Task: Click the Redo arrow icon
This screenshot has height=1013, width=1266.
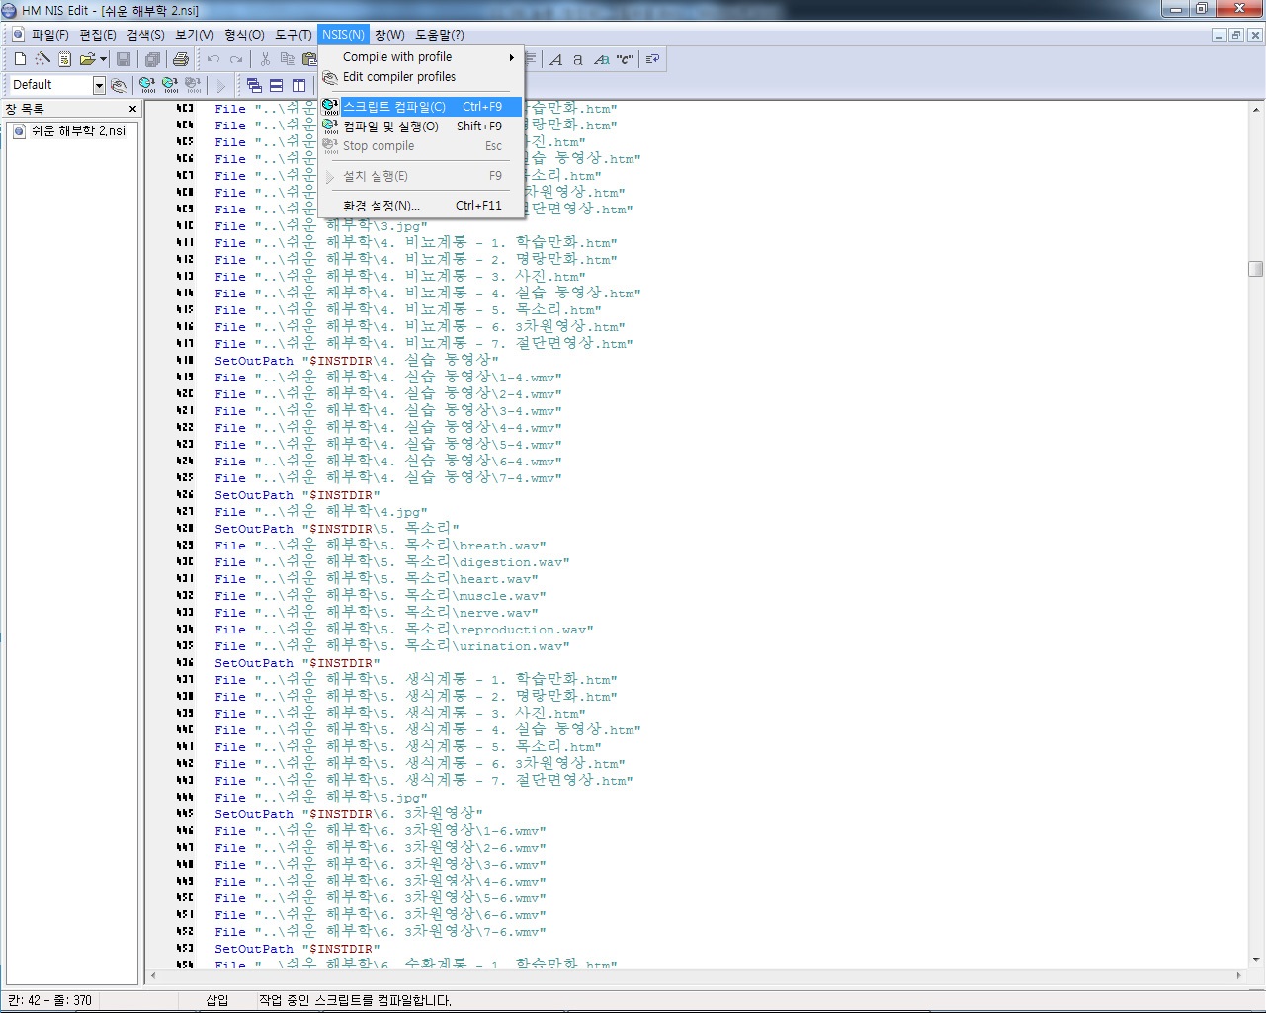Action: (235, 59)
